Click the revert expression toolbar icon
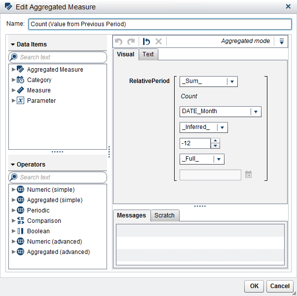 pos(147,42)
